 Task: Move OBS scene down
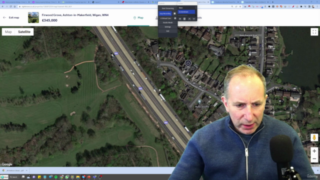click(x=194, y=19)
